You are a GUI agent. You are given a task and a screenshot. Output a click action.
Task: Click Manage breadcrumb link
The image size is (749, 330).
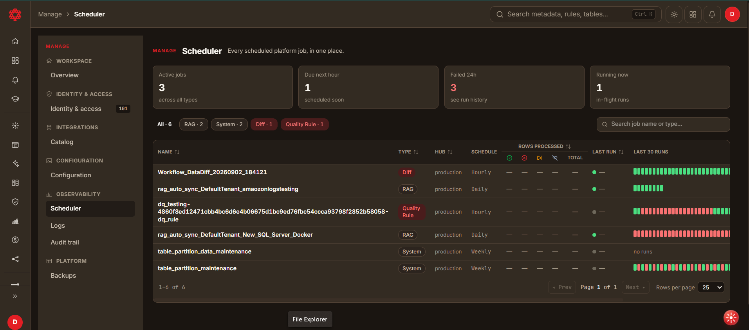[50, 14]
